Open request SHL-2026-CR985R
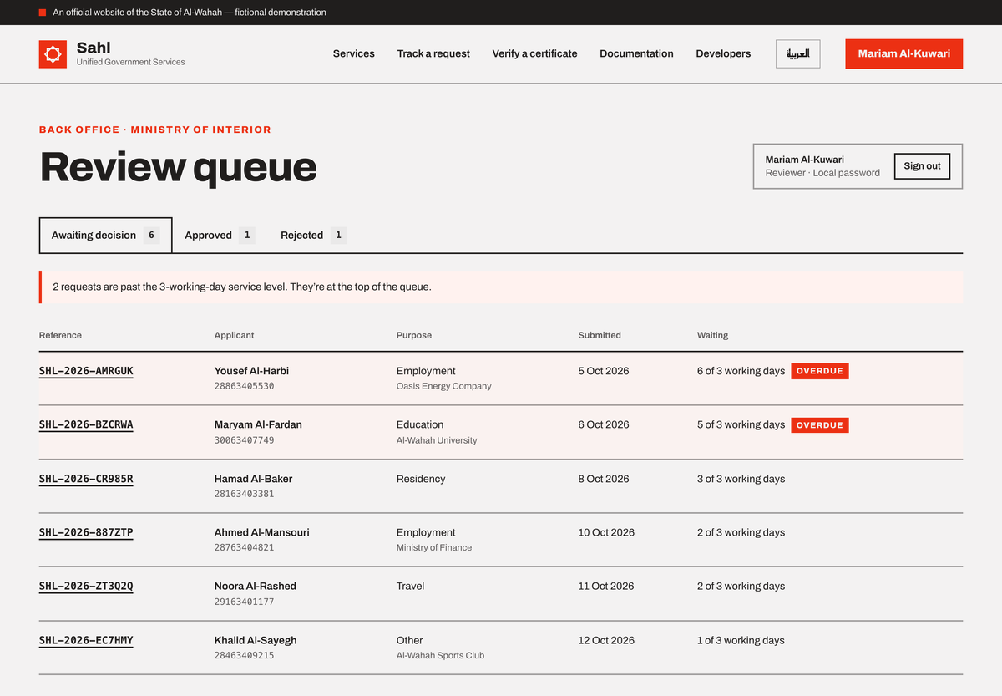Screen dimensions: 1002x696 click(x=86, y=479)
